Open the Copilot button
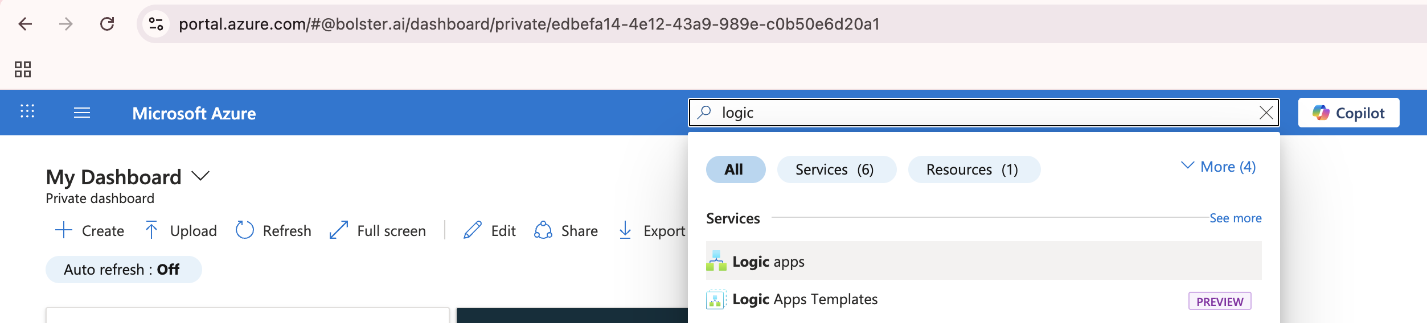 [1348, 113]
